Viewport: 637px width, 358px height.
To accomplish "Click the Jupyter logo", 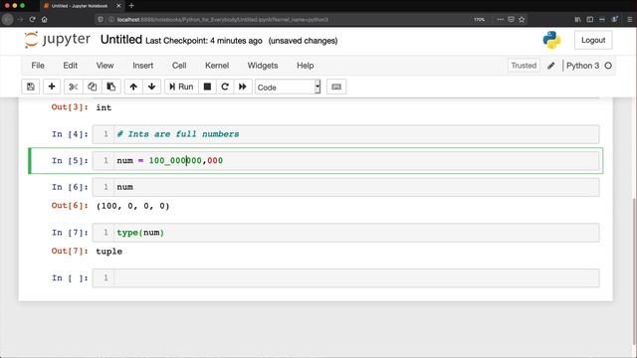I will click(58, 40).
